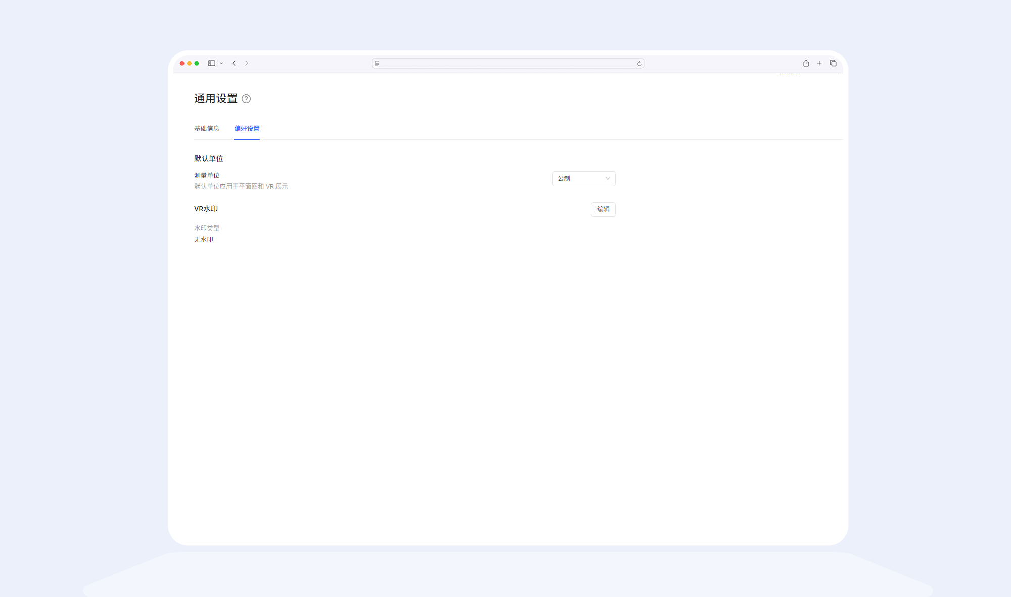
Task: Click the 测量单位 label
Action: pos(207,176)
